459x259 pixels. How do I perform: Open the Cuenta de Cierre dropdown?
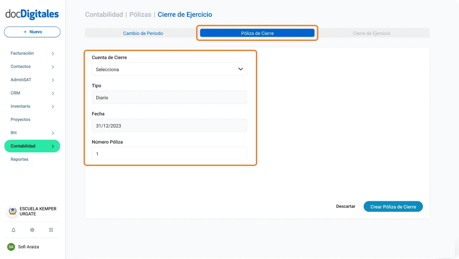169,69
